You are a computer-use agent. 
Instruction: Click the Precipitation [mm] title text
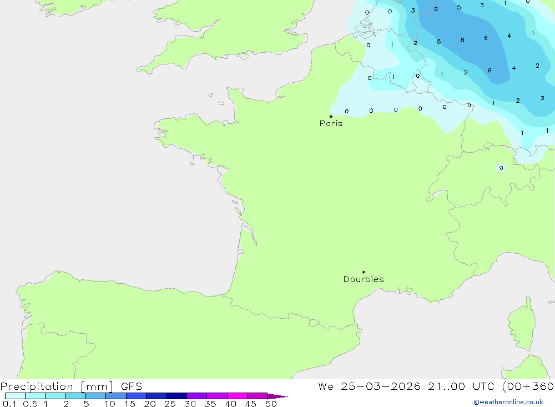57,386
